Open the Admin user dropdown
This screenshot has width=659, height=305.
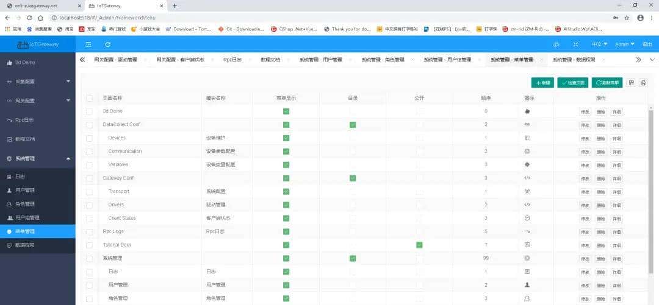pyautogui.click(x=625, y=44)
